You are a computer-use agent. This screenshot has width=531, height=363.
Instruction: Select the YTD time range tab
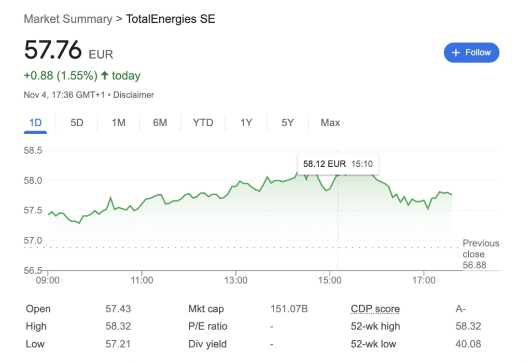[203, 123]
